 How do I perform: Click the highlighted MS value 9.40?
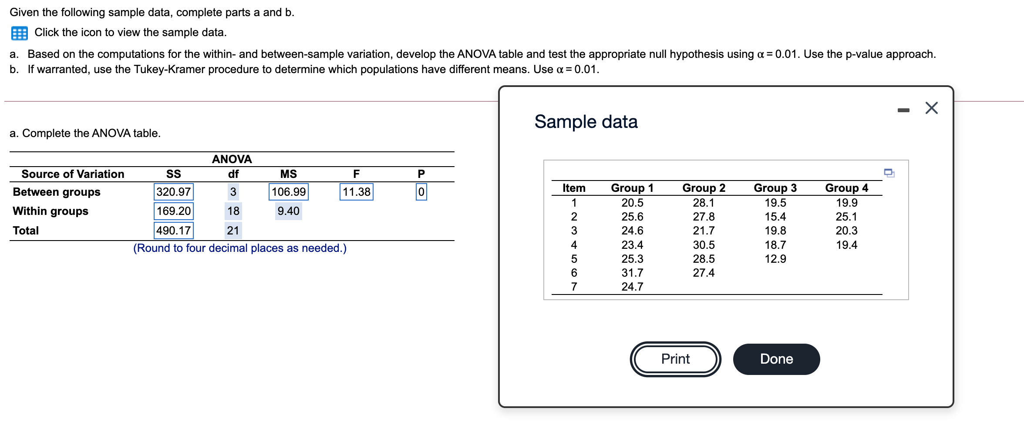[288, 211]
